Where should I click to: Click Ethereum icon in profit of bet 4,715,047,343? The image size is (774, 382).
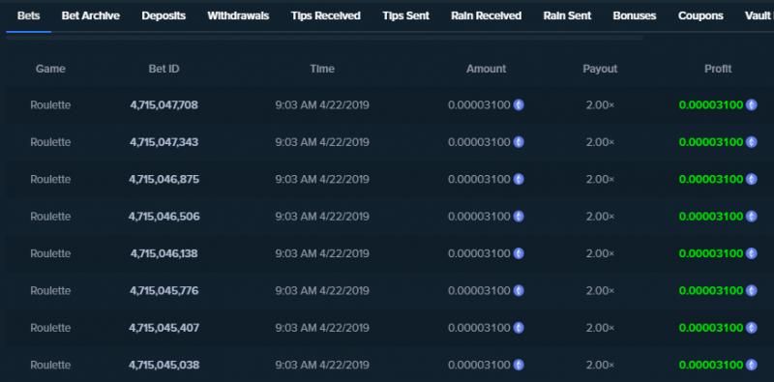click(752, 142)
